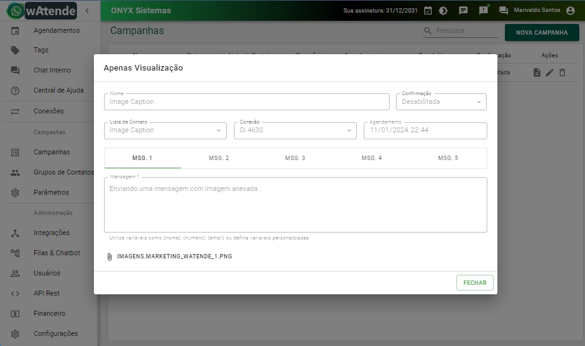The image size is (585, 346).
Task: Switch to the MSG. 5 tab
Action: click(x=448, y=158)
